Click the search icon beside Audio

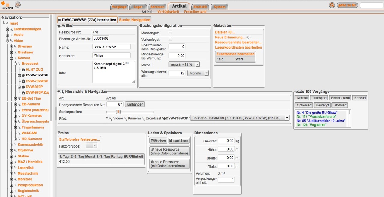11,35
